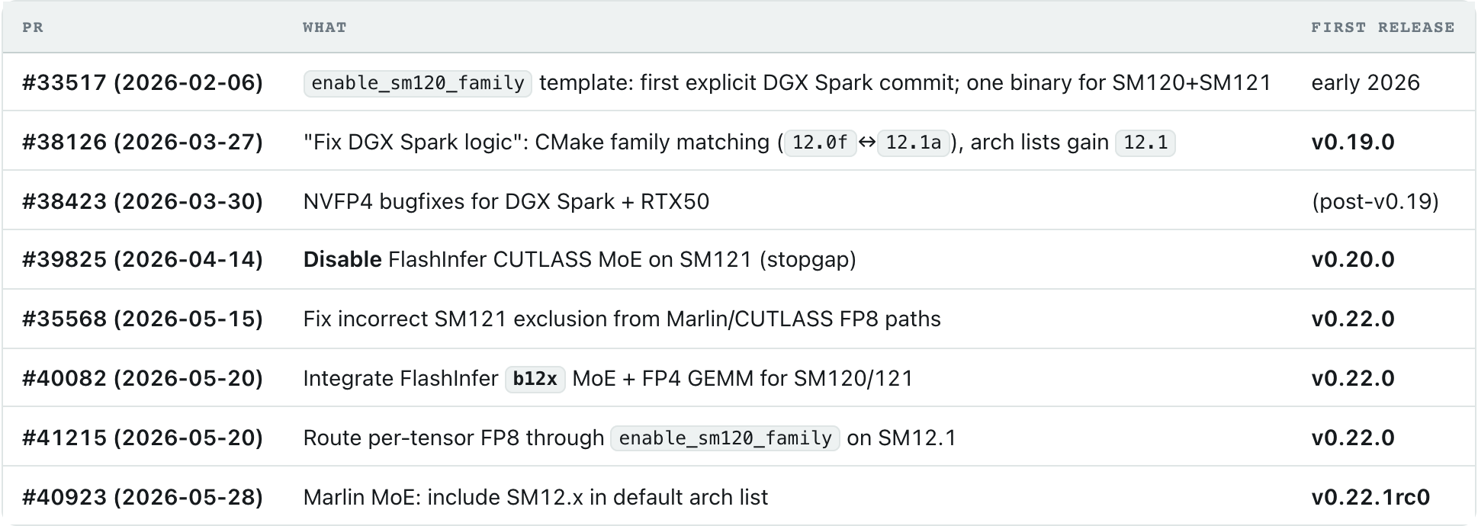This screenshot has height=526, width=1478.
Task: Click the 12.1a code tag
Action: [x=914, y=142]
